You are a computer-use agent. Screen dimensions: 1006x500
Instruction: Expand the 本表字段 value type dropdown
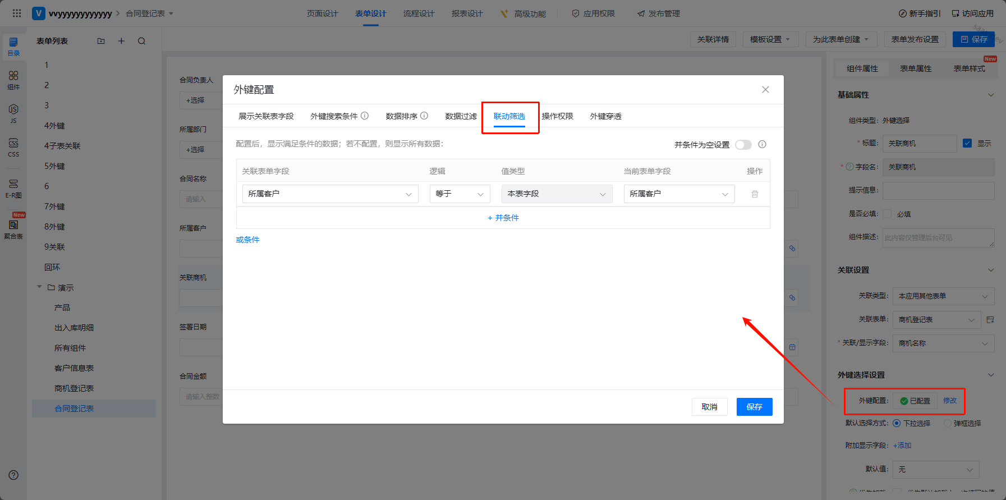point(556,194)
